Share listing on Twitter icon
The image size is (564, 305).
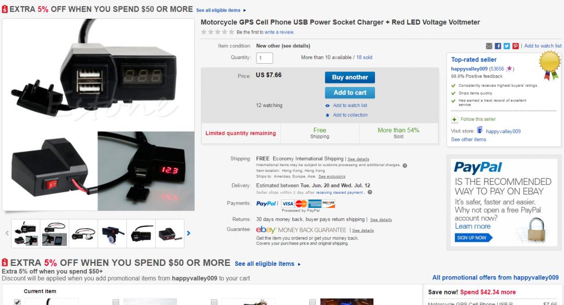pyautogui.click(x=507, y=46)
